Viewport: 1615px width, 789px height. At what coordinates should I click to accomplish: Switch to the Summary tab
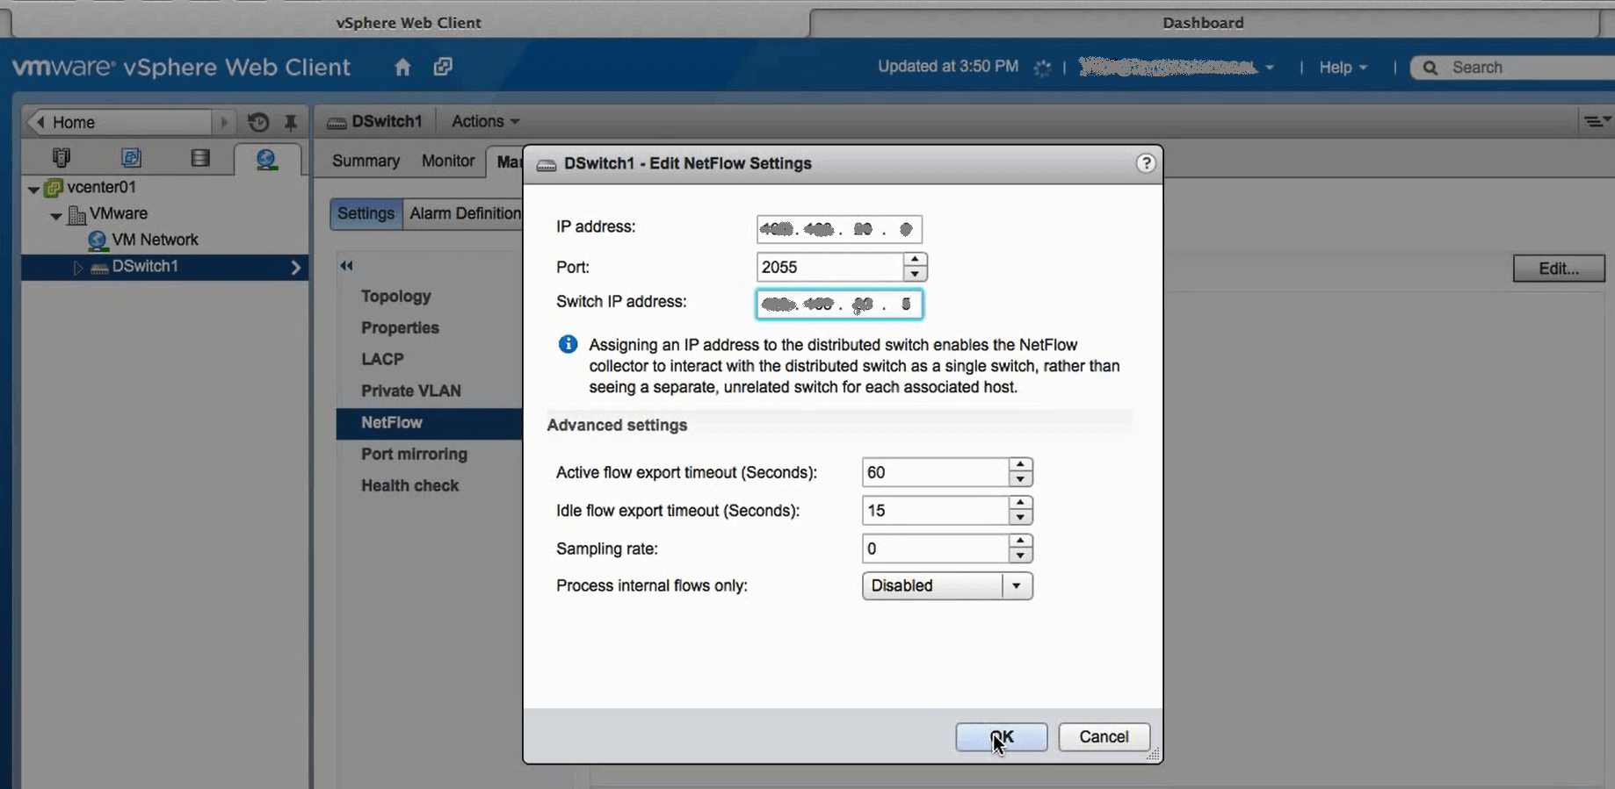(366, 161)
